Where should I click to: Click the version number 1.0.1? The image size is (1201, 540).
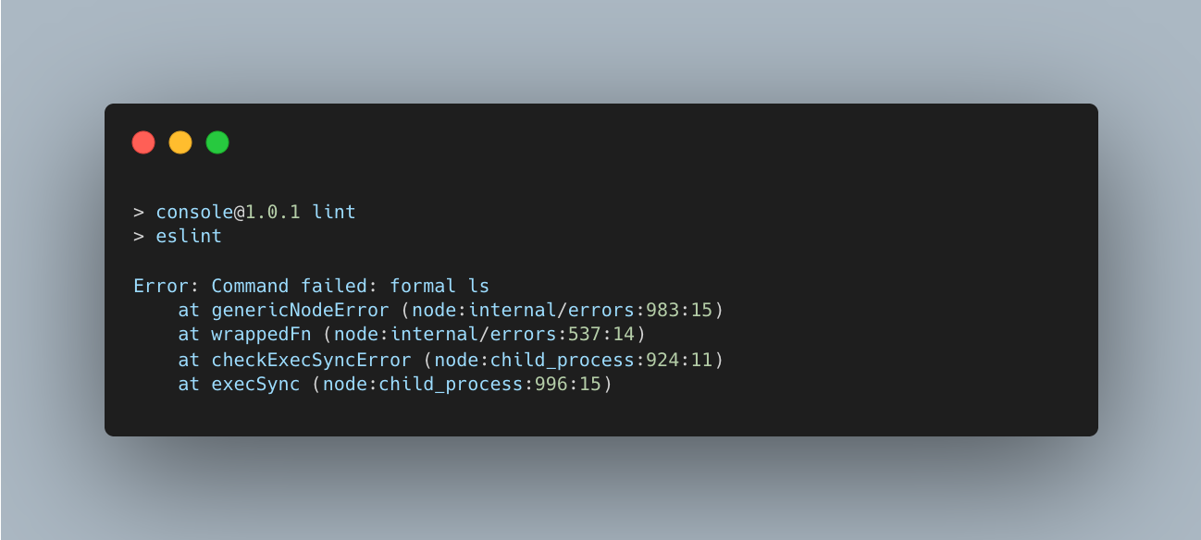272,212
